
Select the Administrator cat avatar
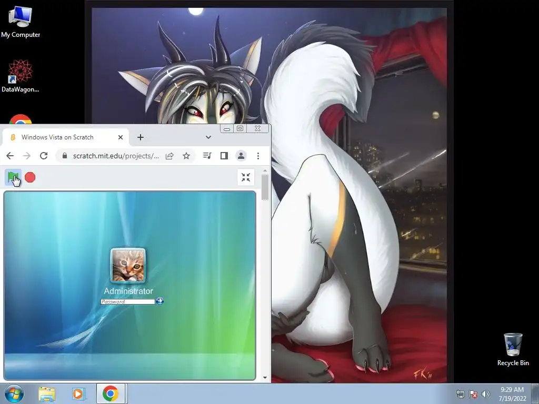point(128,265)
